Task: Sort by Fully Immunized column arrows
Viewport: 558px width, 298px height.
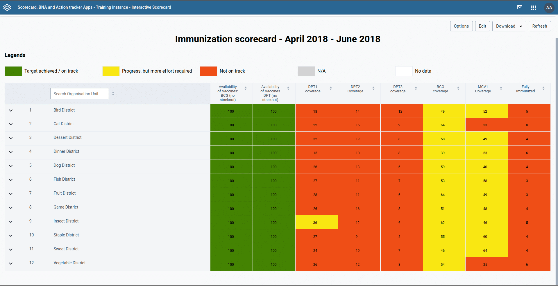Action: [543, 88]
